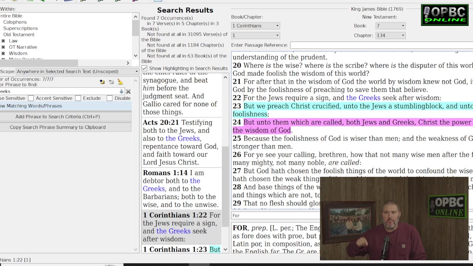Click the blue down-arrow in phrase field
Screen dimensions: 473x266
121,91
